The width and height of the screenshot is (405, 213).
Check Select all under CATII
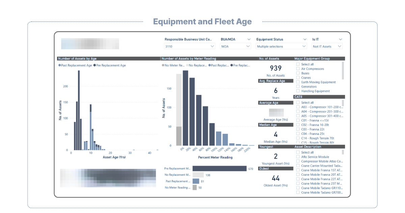(x=298, y=102)
